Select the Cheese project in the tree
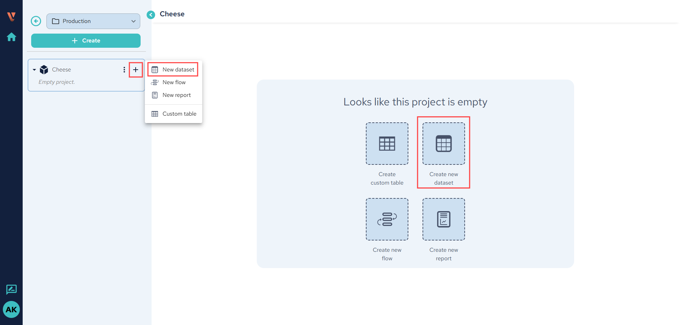 (62, 70)
